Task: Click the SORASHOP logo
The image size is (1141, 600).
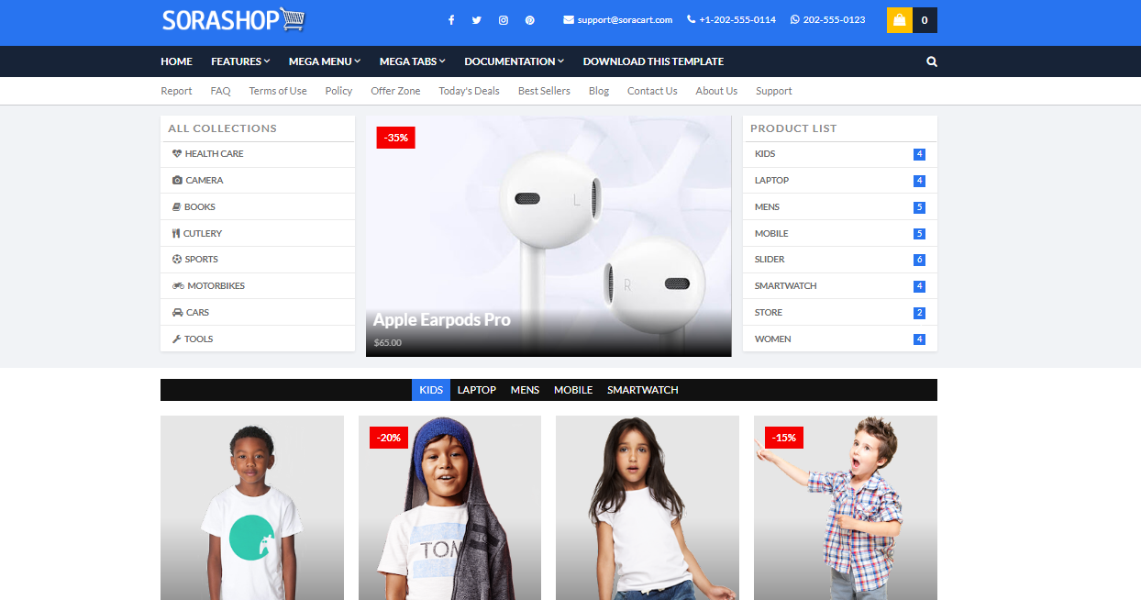Action: click(x=234, y=20)
